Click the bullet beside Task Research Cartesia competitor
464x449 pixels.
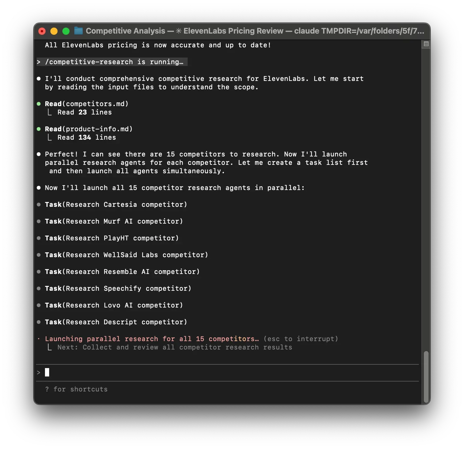39,204
